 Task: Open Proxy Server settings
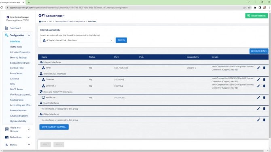coord(16,73)
